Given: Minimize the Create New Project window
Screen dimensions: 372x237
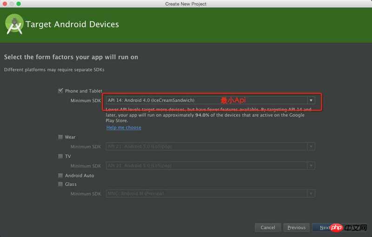Looking at the screenshot, I should [12, 4].
